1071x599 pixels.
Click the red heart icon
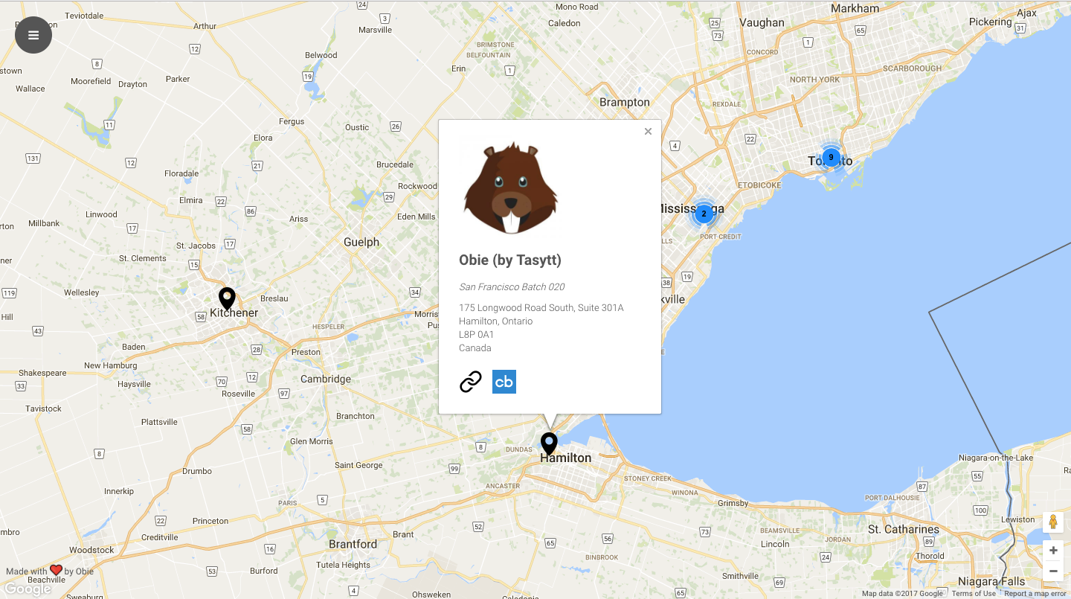pos(56,570)
